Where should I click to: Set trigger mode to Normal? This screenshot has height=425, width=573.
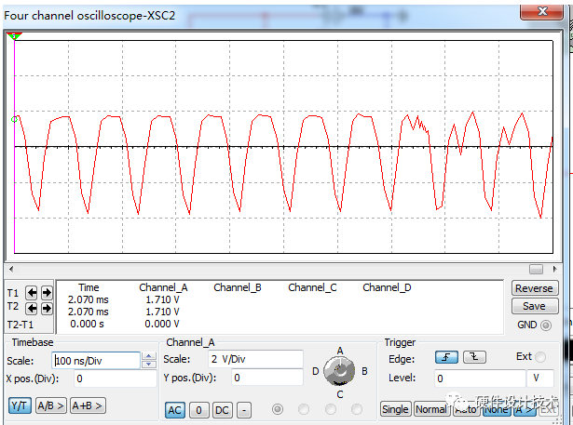(431, 409)
